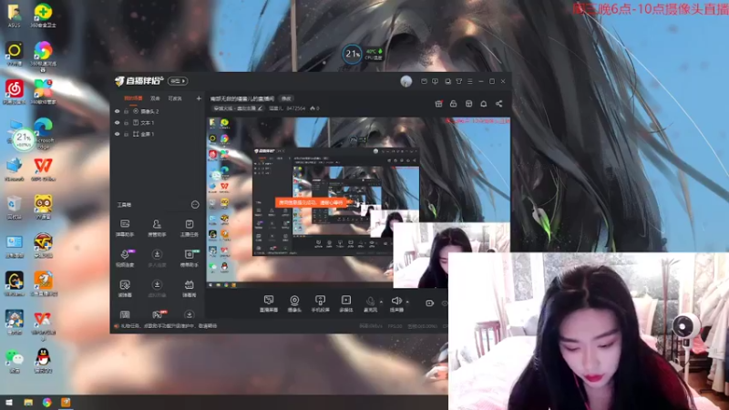This screenshot has width=729, height=410.
Task: Edit the stream category with the pencil label
Action: click(x=238, y=108)
